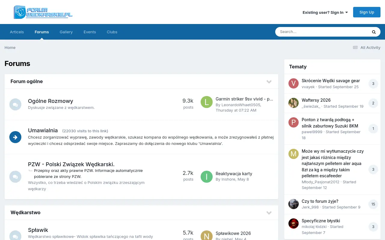Open _świeżak_'s photo avatar

point(294,103)
